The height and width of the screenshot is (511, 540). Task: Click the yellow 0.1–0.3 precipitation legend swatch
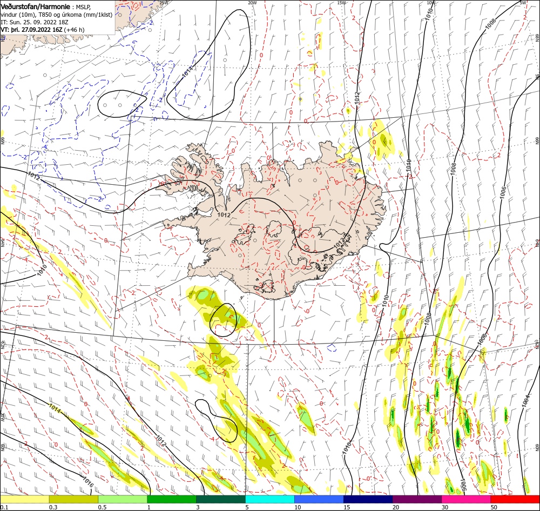click(x=24, y=499)
